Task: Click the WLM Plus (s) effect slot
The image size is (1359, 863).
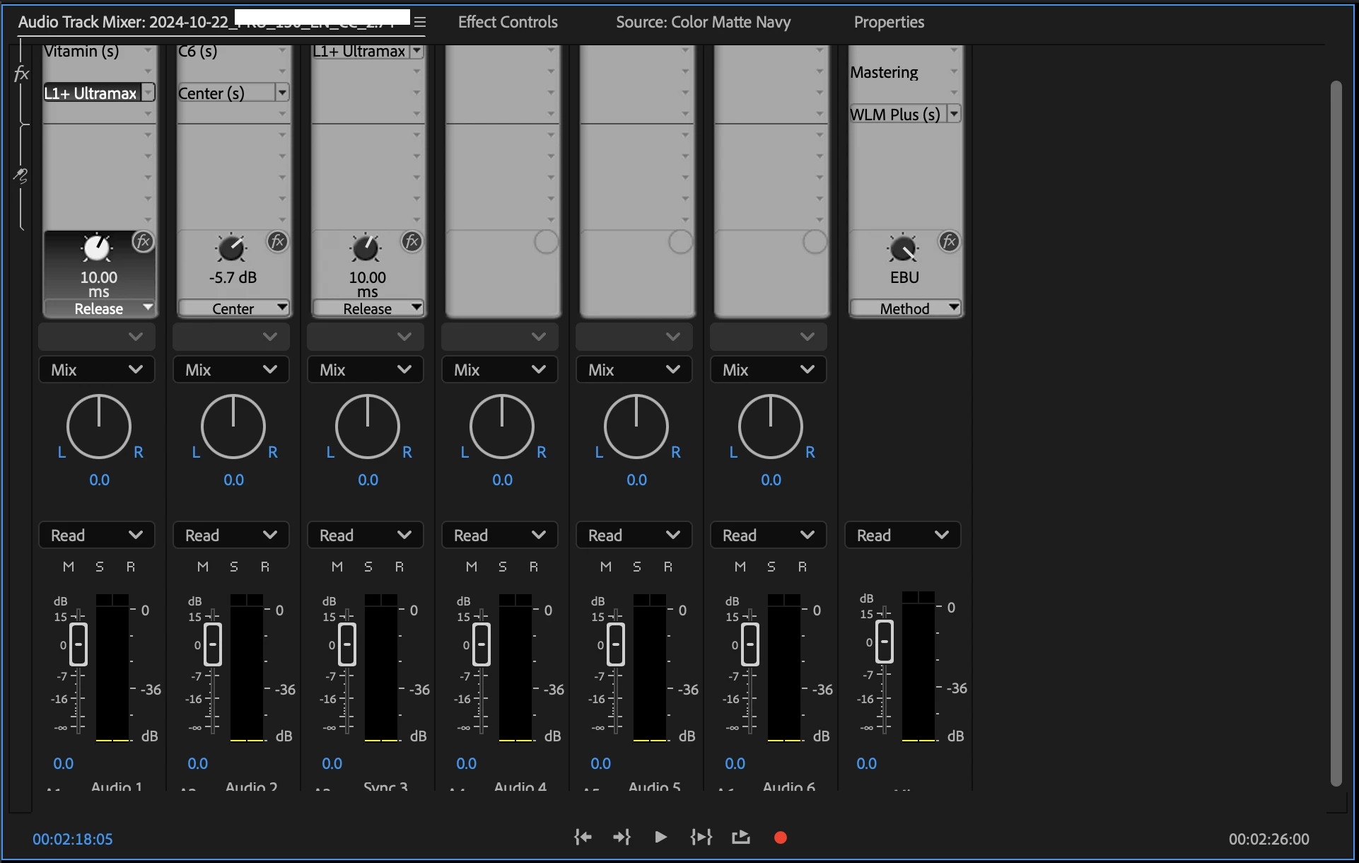Action: click(896, 115)
